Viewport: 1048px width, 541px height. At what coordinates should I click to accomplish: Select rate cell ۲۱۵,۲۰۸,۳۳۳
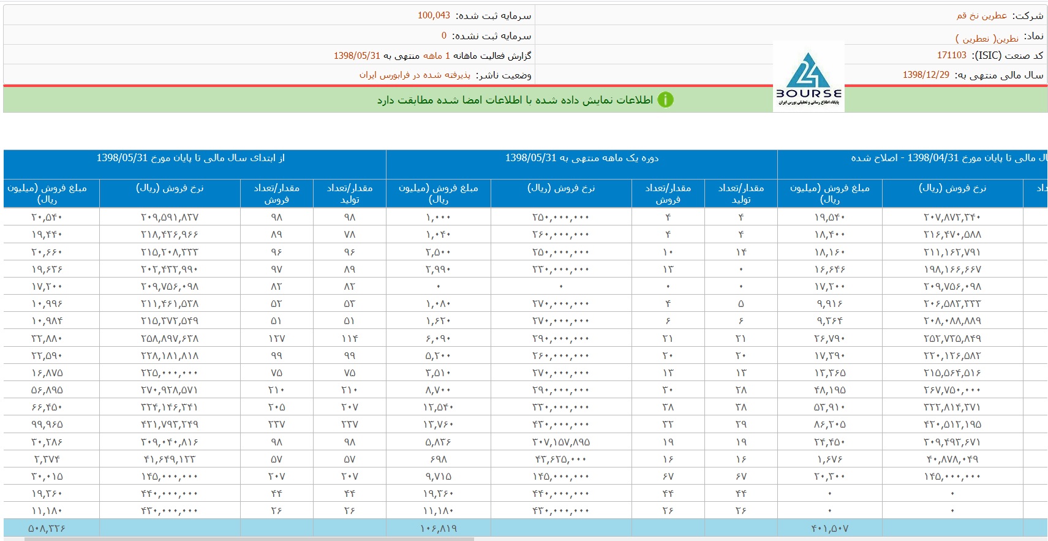pyautogui.click(x=170, y=252)
